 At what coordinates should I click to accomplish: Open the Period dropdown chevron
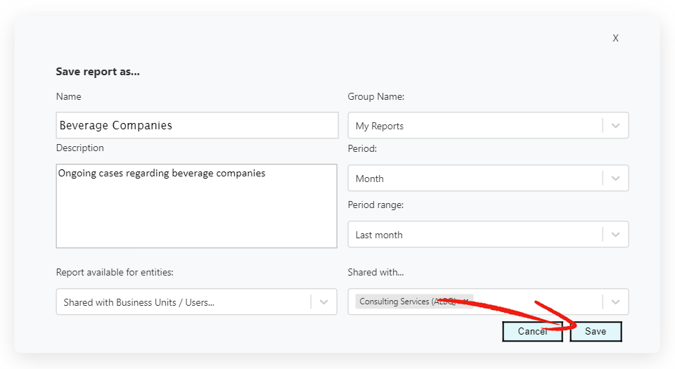615,179
